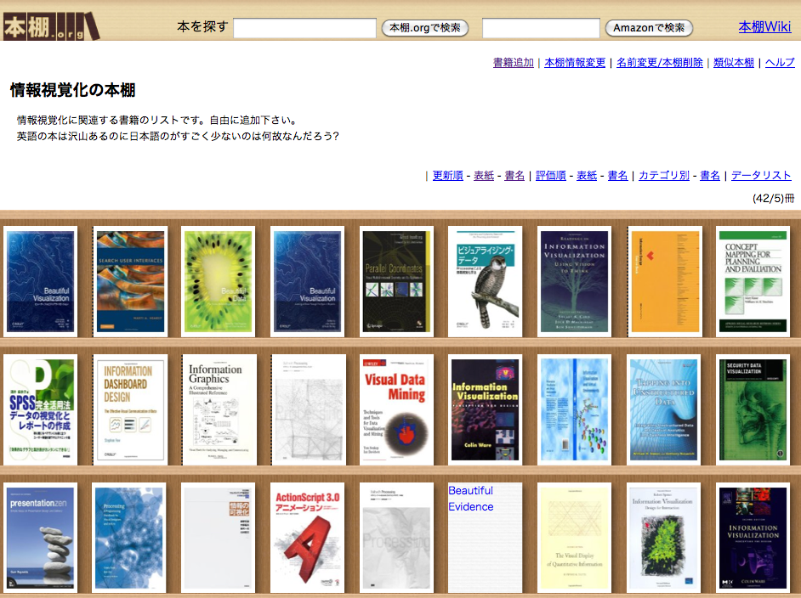Open Tapping into Unstructured Data cover
Screen dimensions: 801x598
pos(665,409)
